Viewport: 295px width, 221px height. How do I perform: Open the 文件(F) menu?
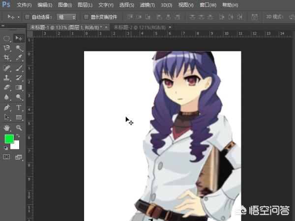coord(24,5)
